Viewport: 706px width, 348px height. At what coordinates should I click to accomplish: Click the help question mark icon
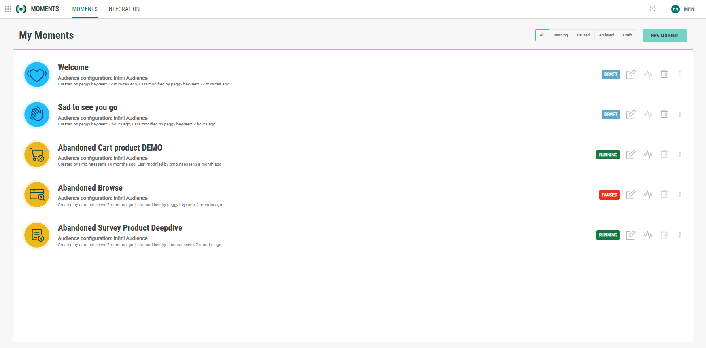click(x=652, y=8)
